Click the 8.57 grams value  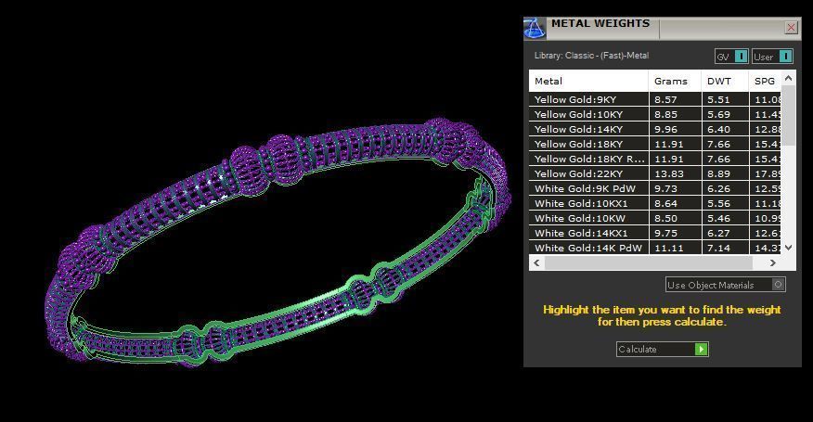click(665, 99)
